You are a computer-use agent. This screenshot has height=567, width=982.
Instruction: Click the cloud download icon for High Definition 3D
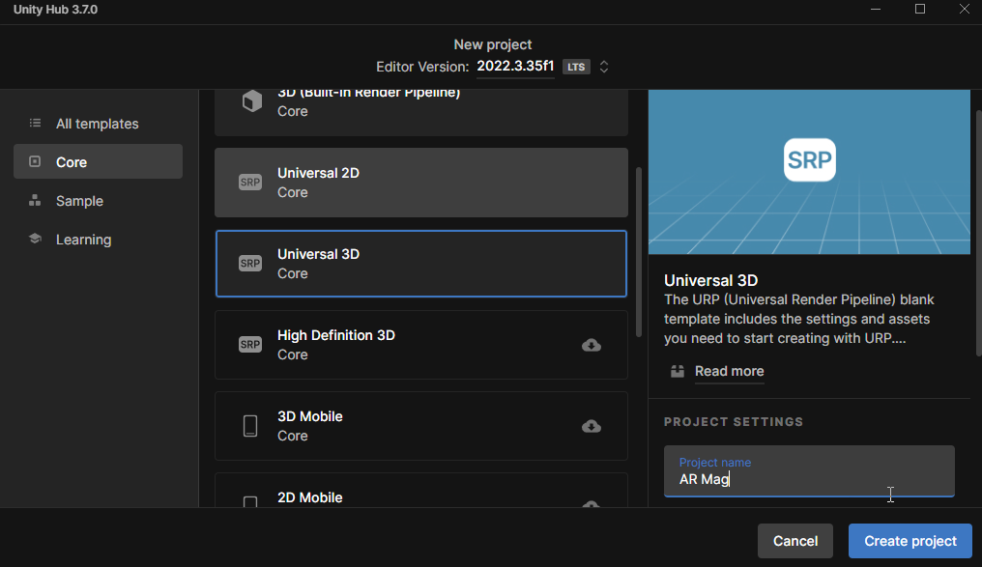point(591,345)
